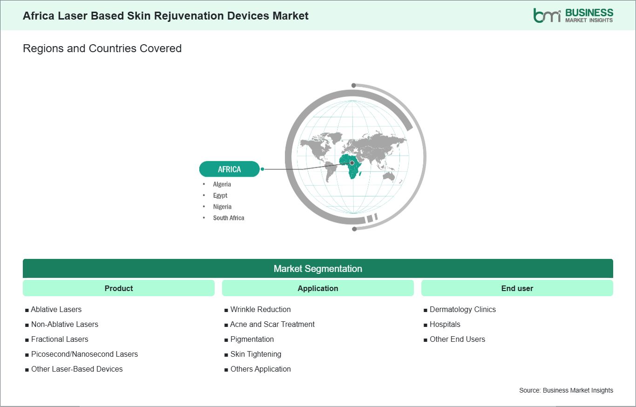The image size is (636, 407).
Task: Select the Product column header
Action: pyautogui.click(x=119, y=288)
